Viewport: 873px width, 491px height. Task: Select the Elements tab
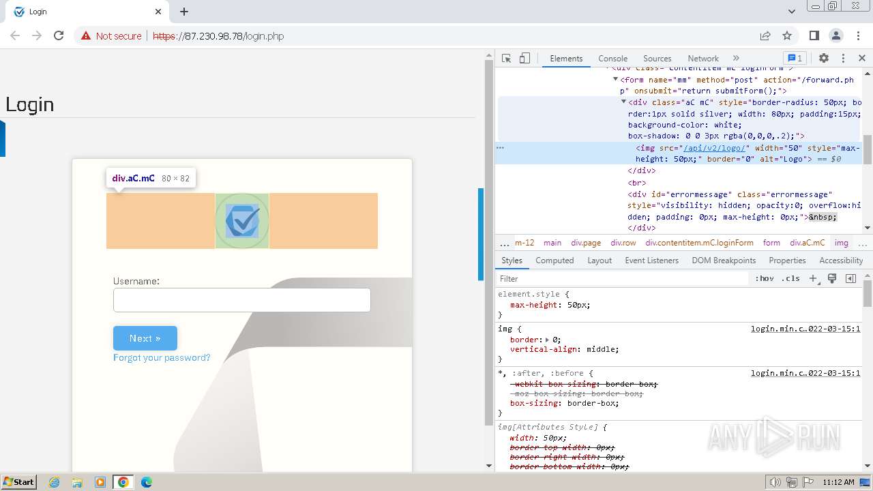point(566,59)
